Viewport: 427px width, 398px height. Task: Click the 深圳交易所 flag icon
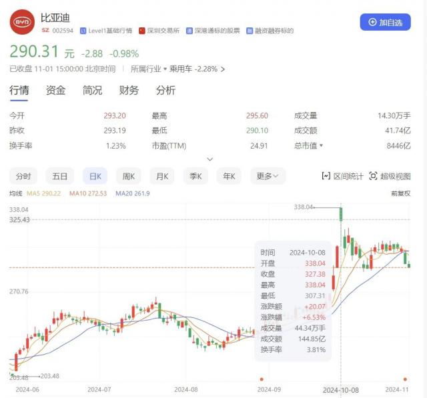point(142,31)
